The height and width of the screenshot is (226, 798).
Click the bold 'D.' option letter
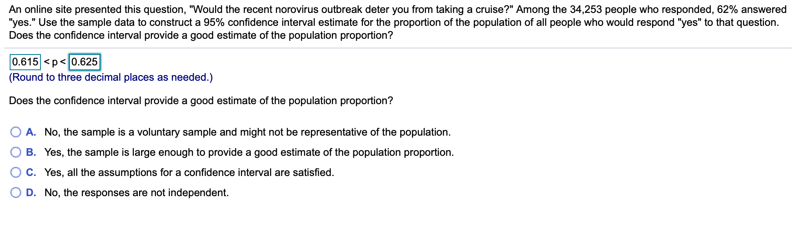(x=31, y=193)
